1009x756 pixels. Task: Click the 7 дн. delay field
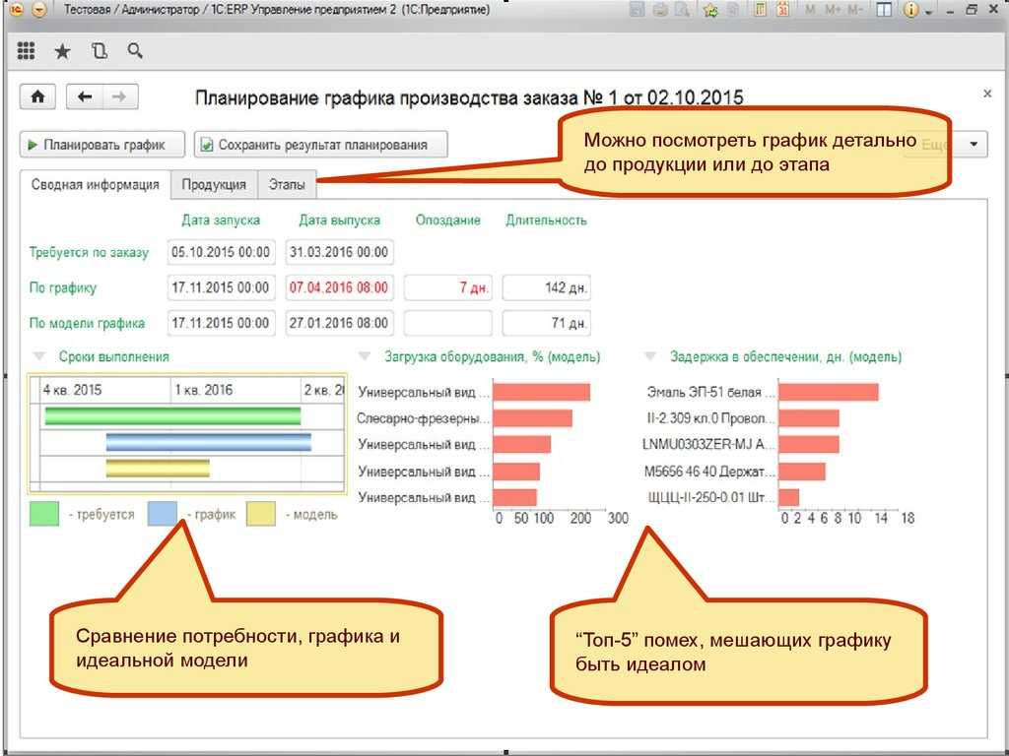448,287
